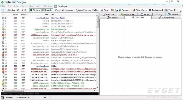Viewport: 183px width, 100px height.
Task: Switch to the Composer tab
Action: point(109,14)
